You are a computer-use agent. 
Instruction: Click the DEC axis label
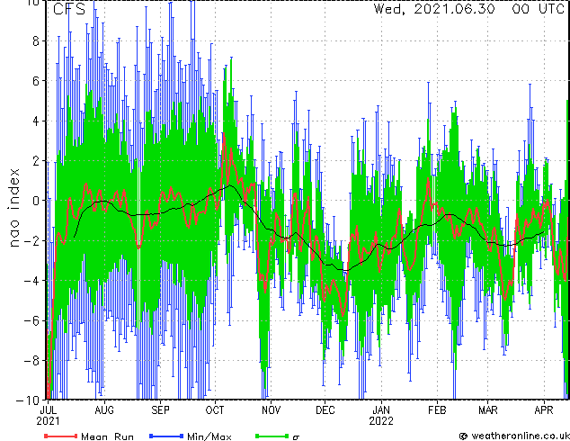coord(325,410)
